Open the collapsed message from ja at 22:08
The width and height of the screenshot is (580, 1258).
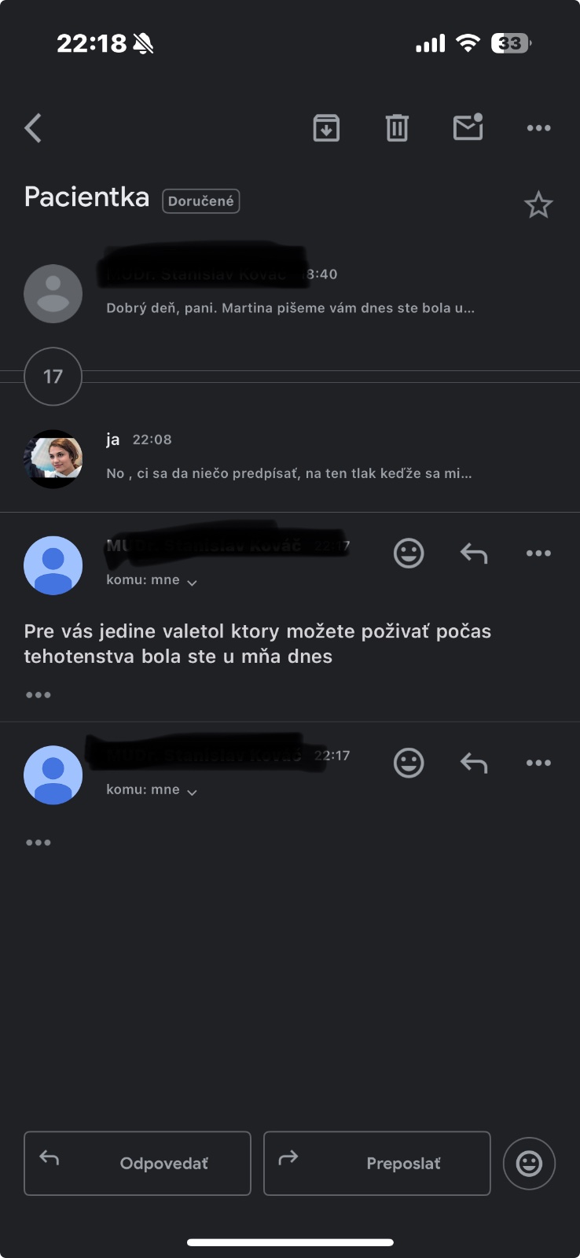point(290,458)
